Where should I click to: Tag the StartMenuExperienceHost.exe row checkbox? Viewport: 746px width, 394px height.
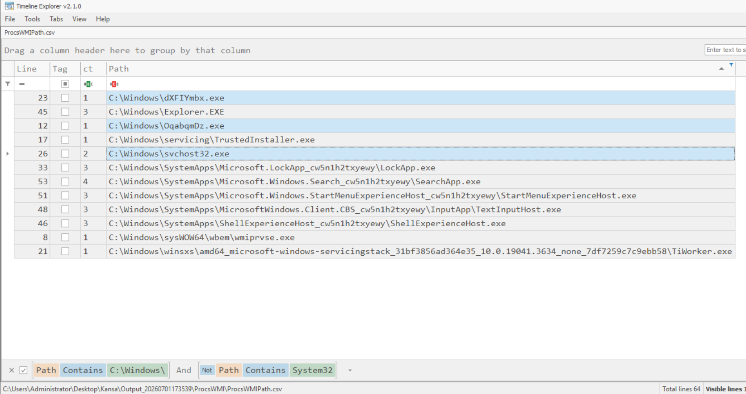65,195
